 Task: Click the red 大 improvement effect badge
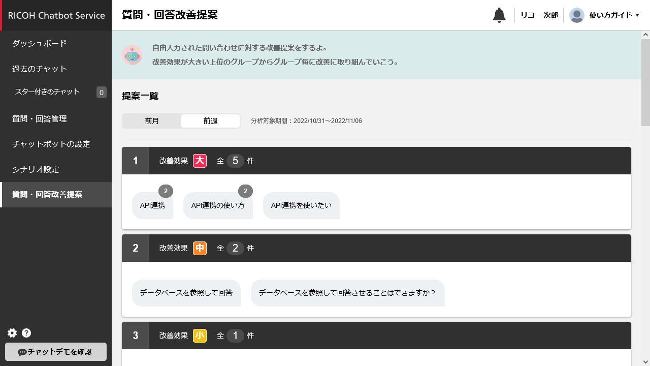pos(200,161)
